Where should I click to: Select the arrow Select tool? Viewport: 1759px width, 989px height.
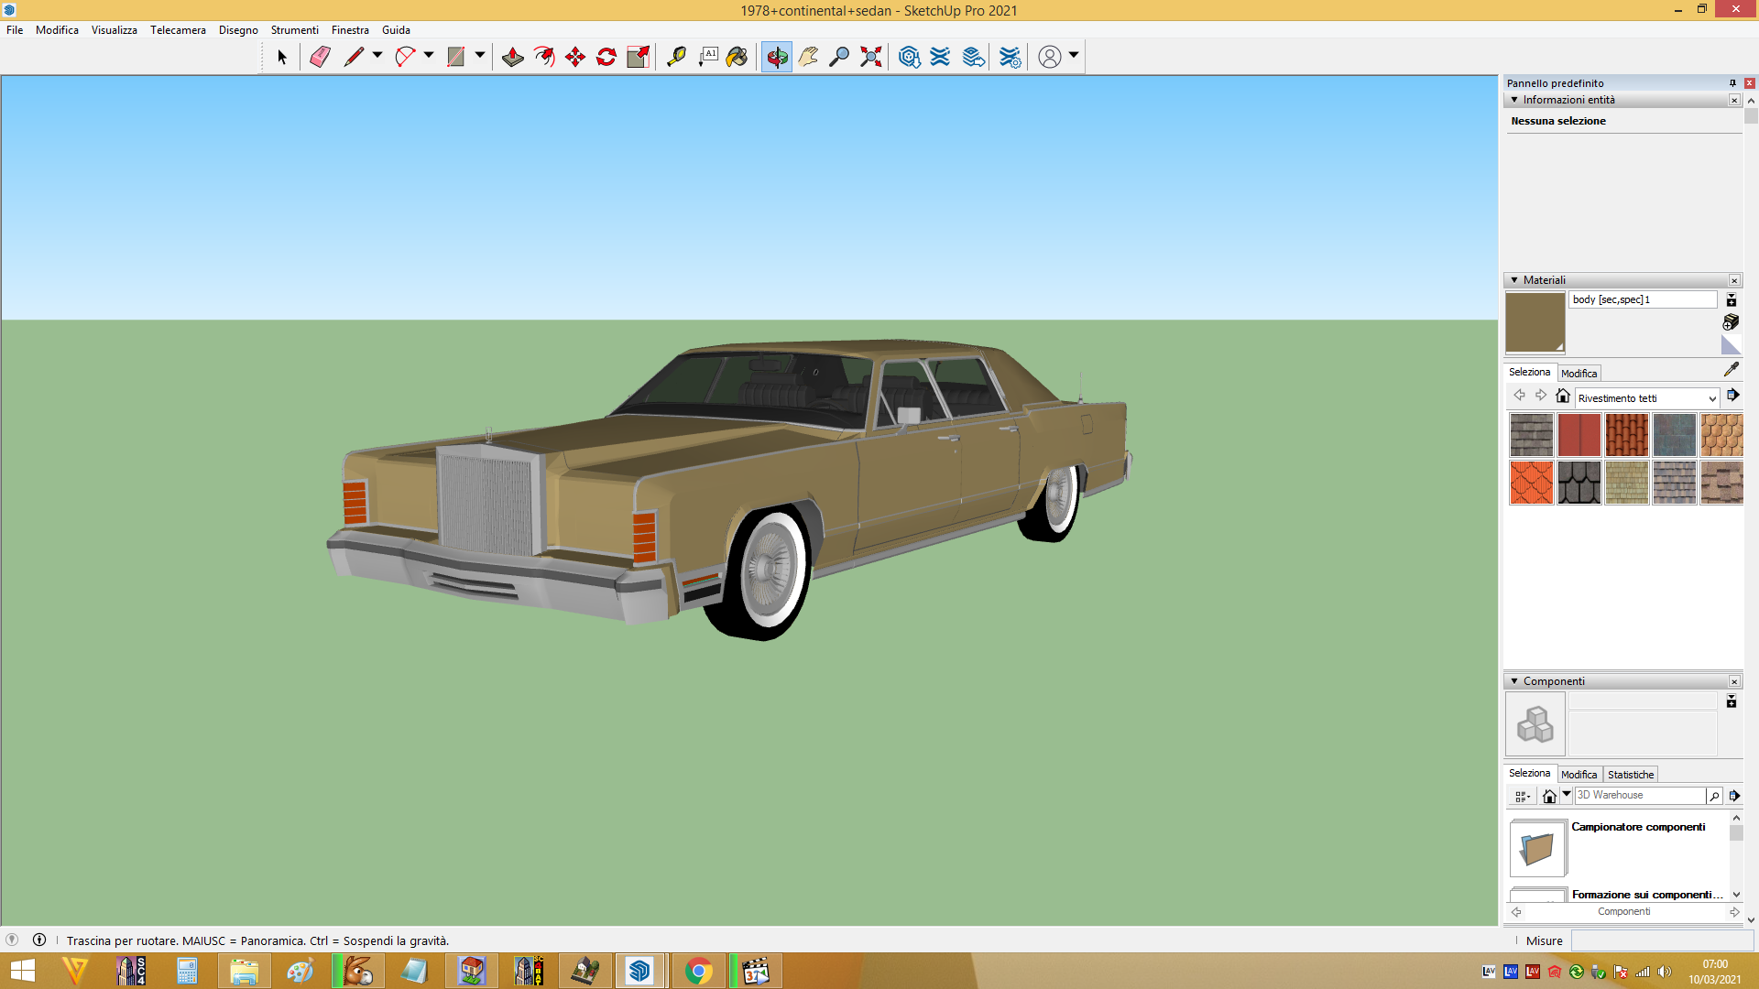[x=281, y=57]
